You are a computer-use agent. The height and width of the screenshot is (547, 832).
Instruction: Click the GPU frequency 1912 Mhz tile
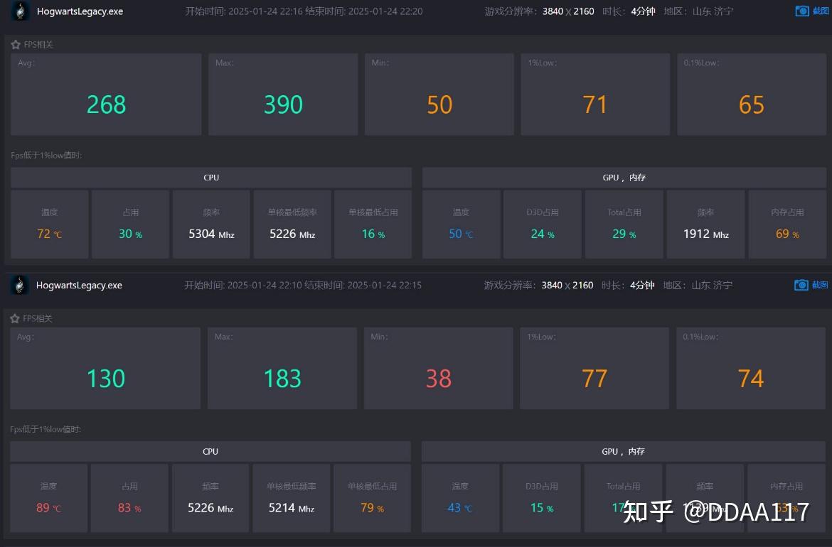click(x=705, y=224)
